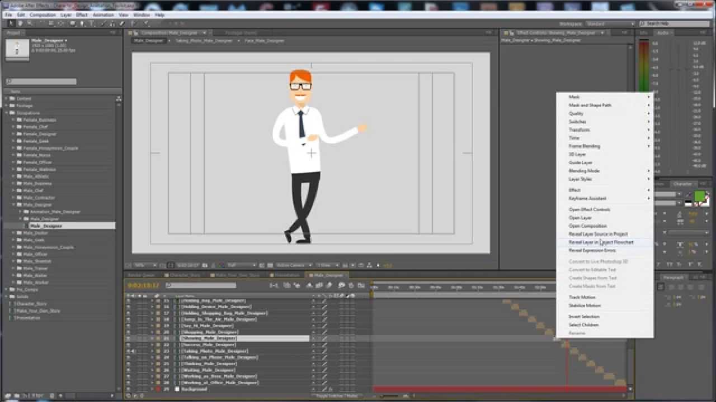The height and width of the screenshot is (402, 716).
Task: Select the Type text tool in toolbar
Action: (x=92, y=23)
